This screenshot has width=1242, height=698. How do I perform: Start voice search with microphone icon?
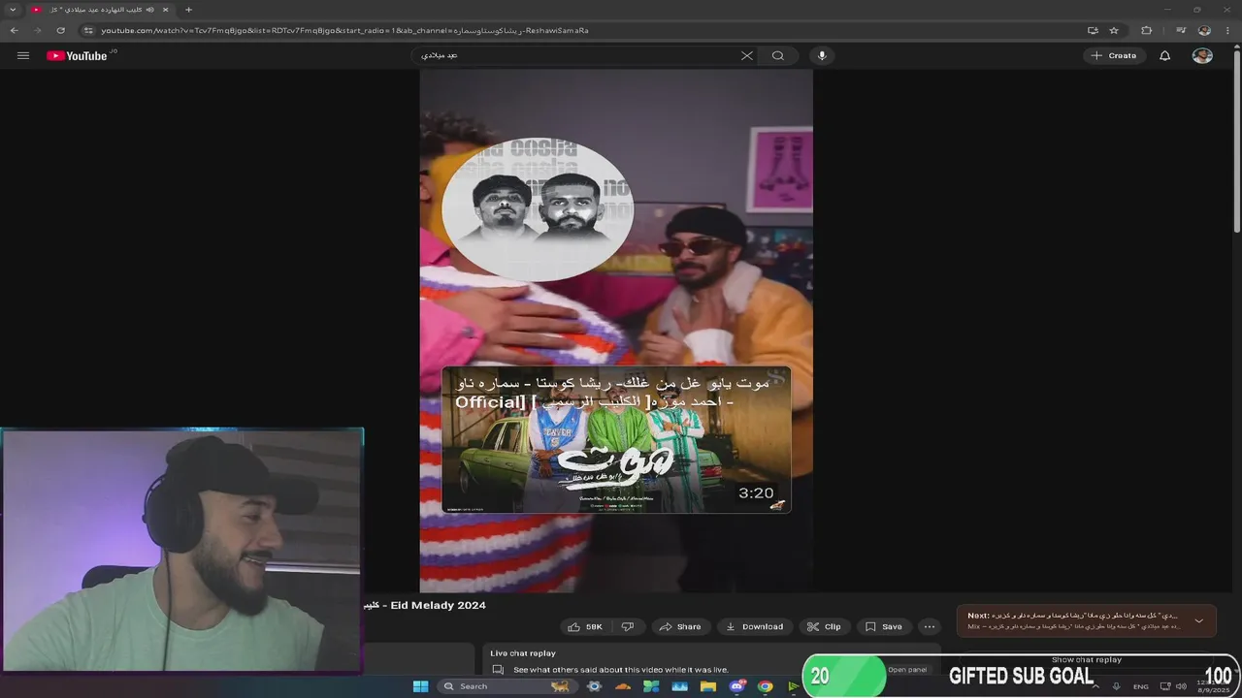(822, 55)
